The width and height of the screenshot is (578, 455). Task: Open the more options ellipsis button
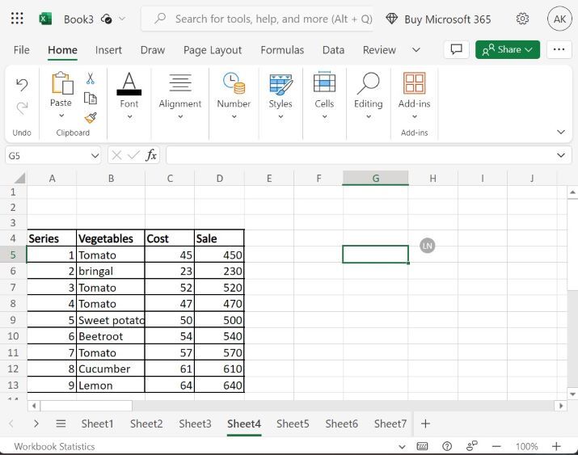[x=559, y=49]
